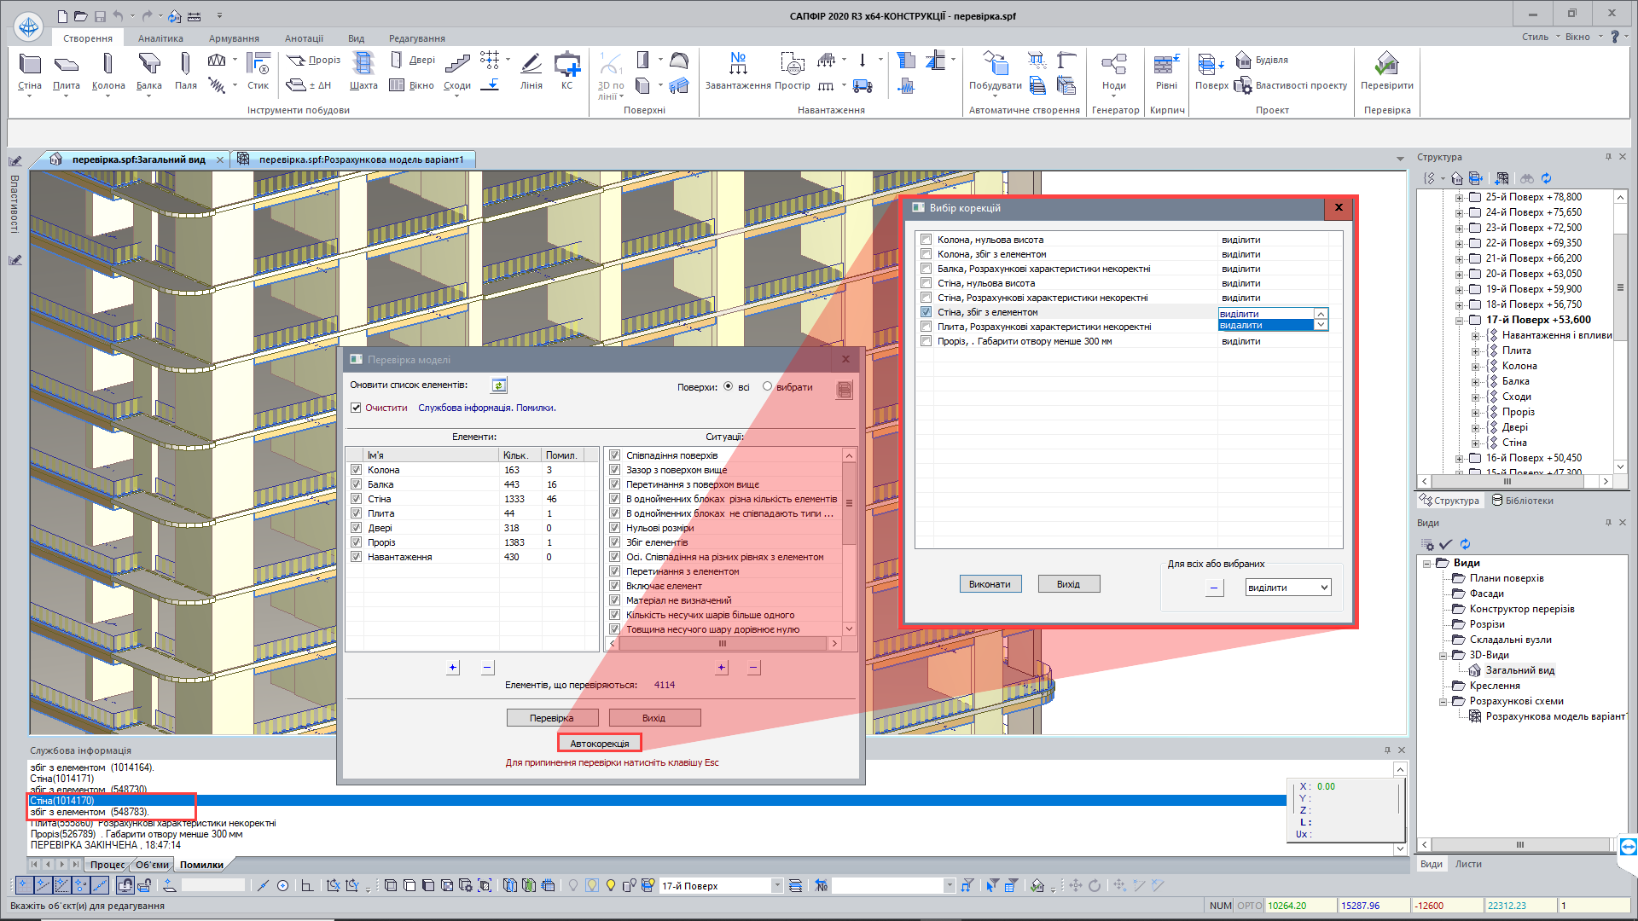Open the 'Для всіх або вибраних' dropdown
The width and height of the screenshot is (1638, 921).
pyautogui.click(x=1288, y=588)
